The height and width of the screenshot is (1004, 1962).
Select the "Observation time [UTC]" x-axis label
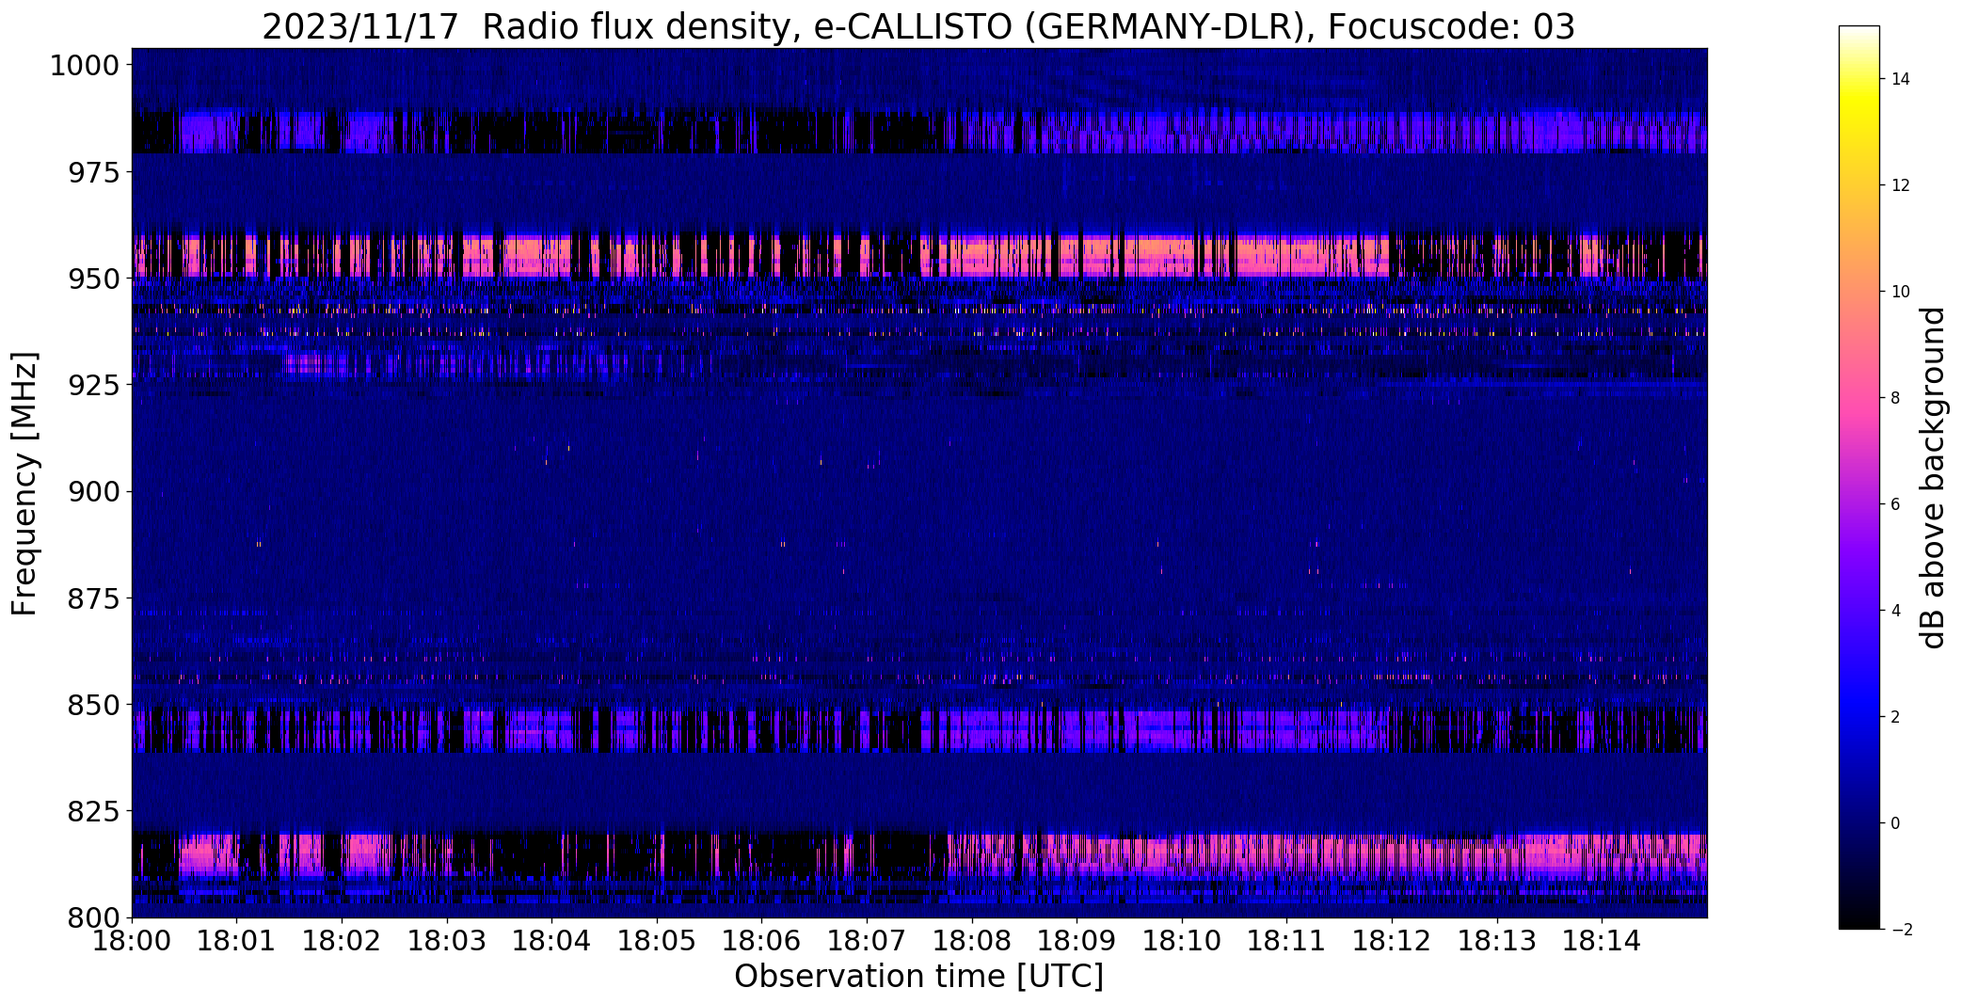pyautogui.click(x=918, y=977)
